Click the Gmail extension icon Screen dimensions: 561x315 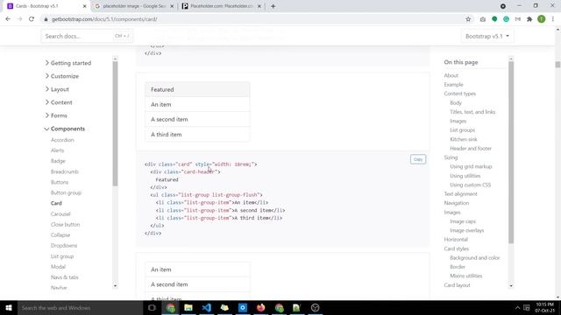[518, 19]
